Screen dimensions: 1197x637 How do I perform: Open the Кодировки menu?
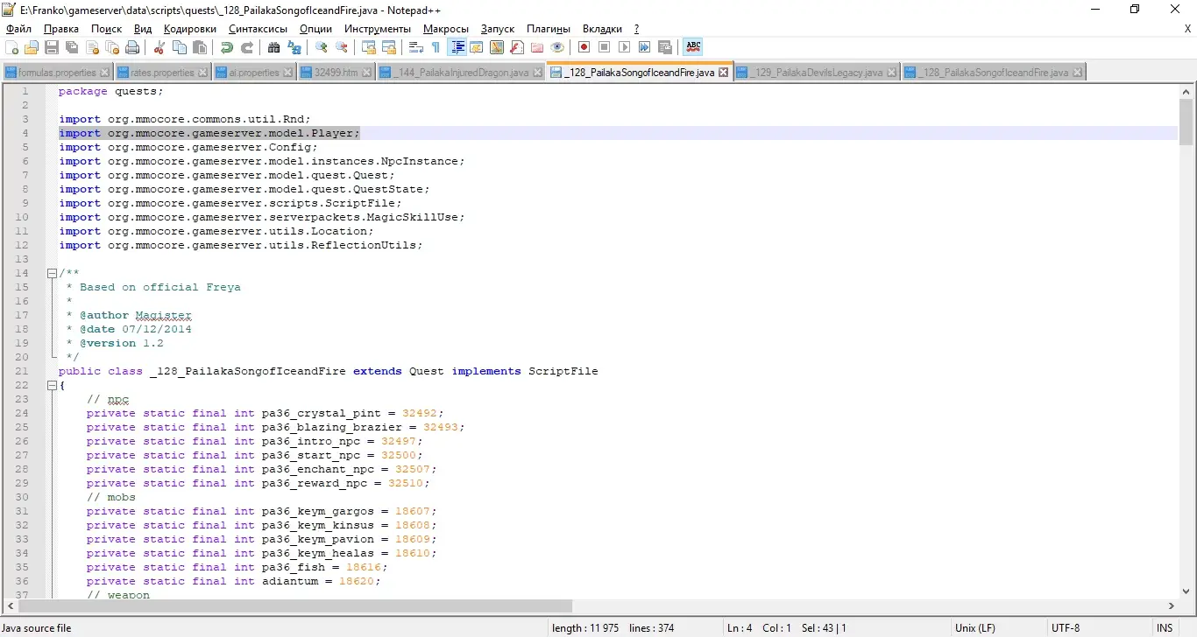190,29
